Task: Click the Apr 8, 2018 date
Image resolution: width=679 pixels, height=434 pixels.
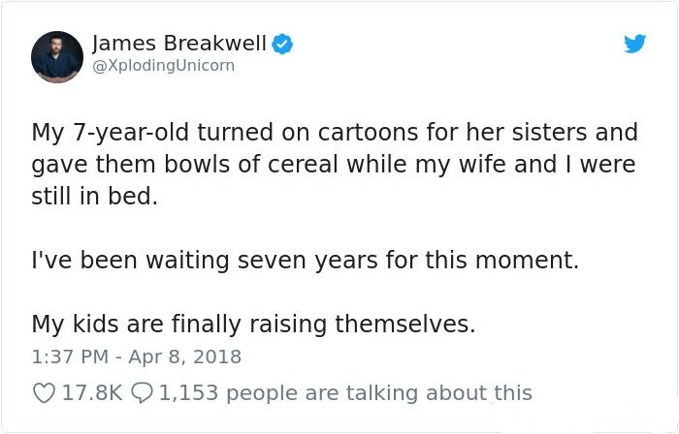Action: coord(185,356)
